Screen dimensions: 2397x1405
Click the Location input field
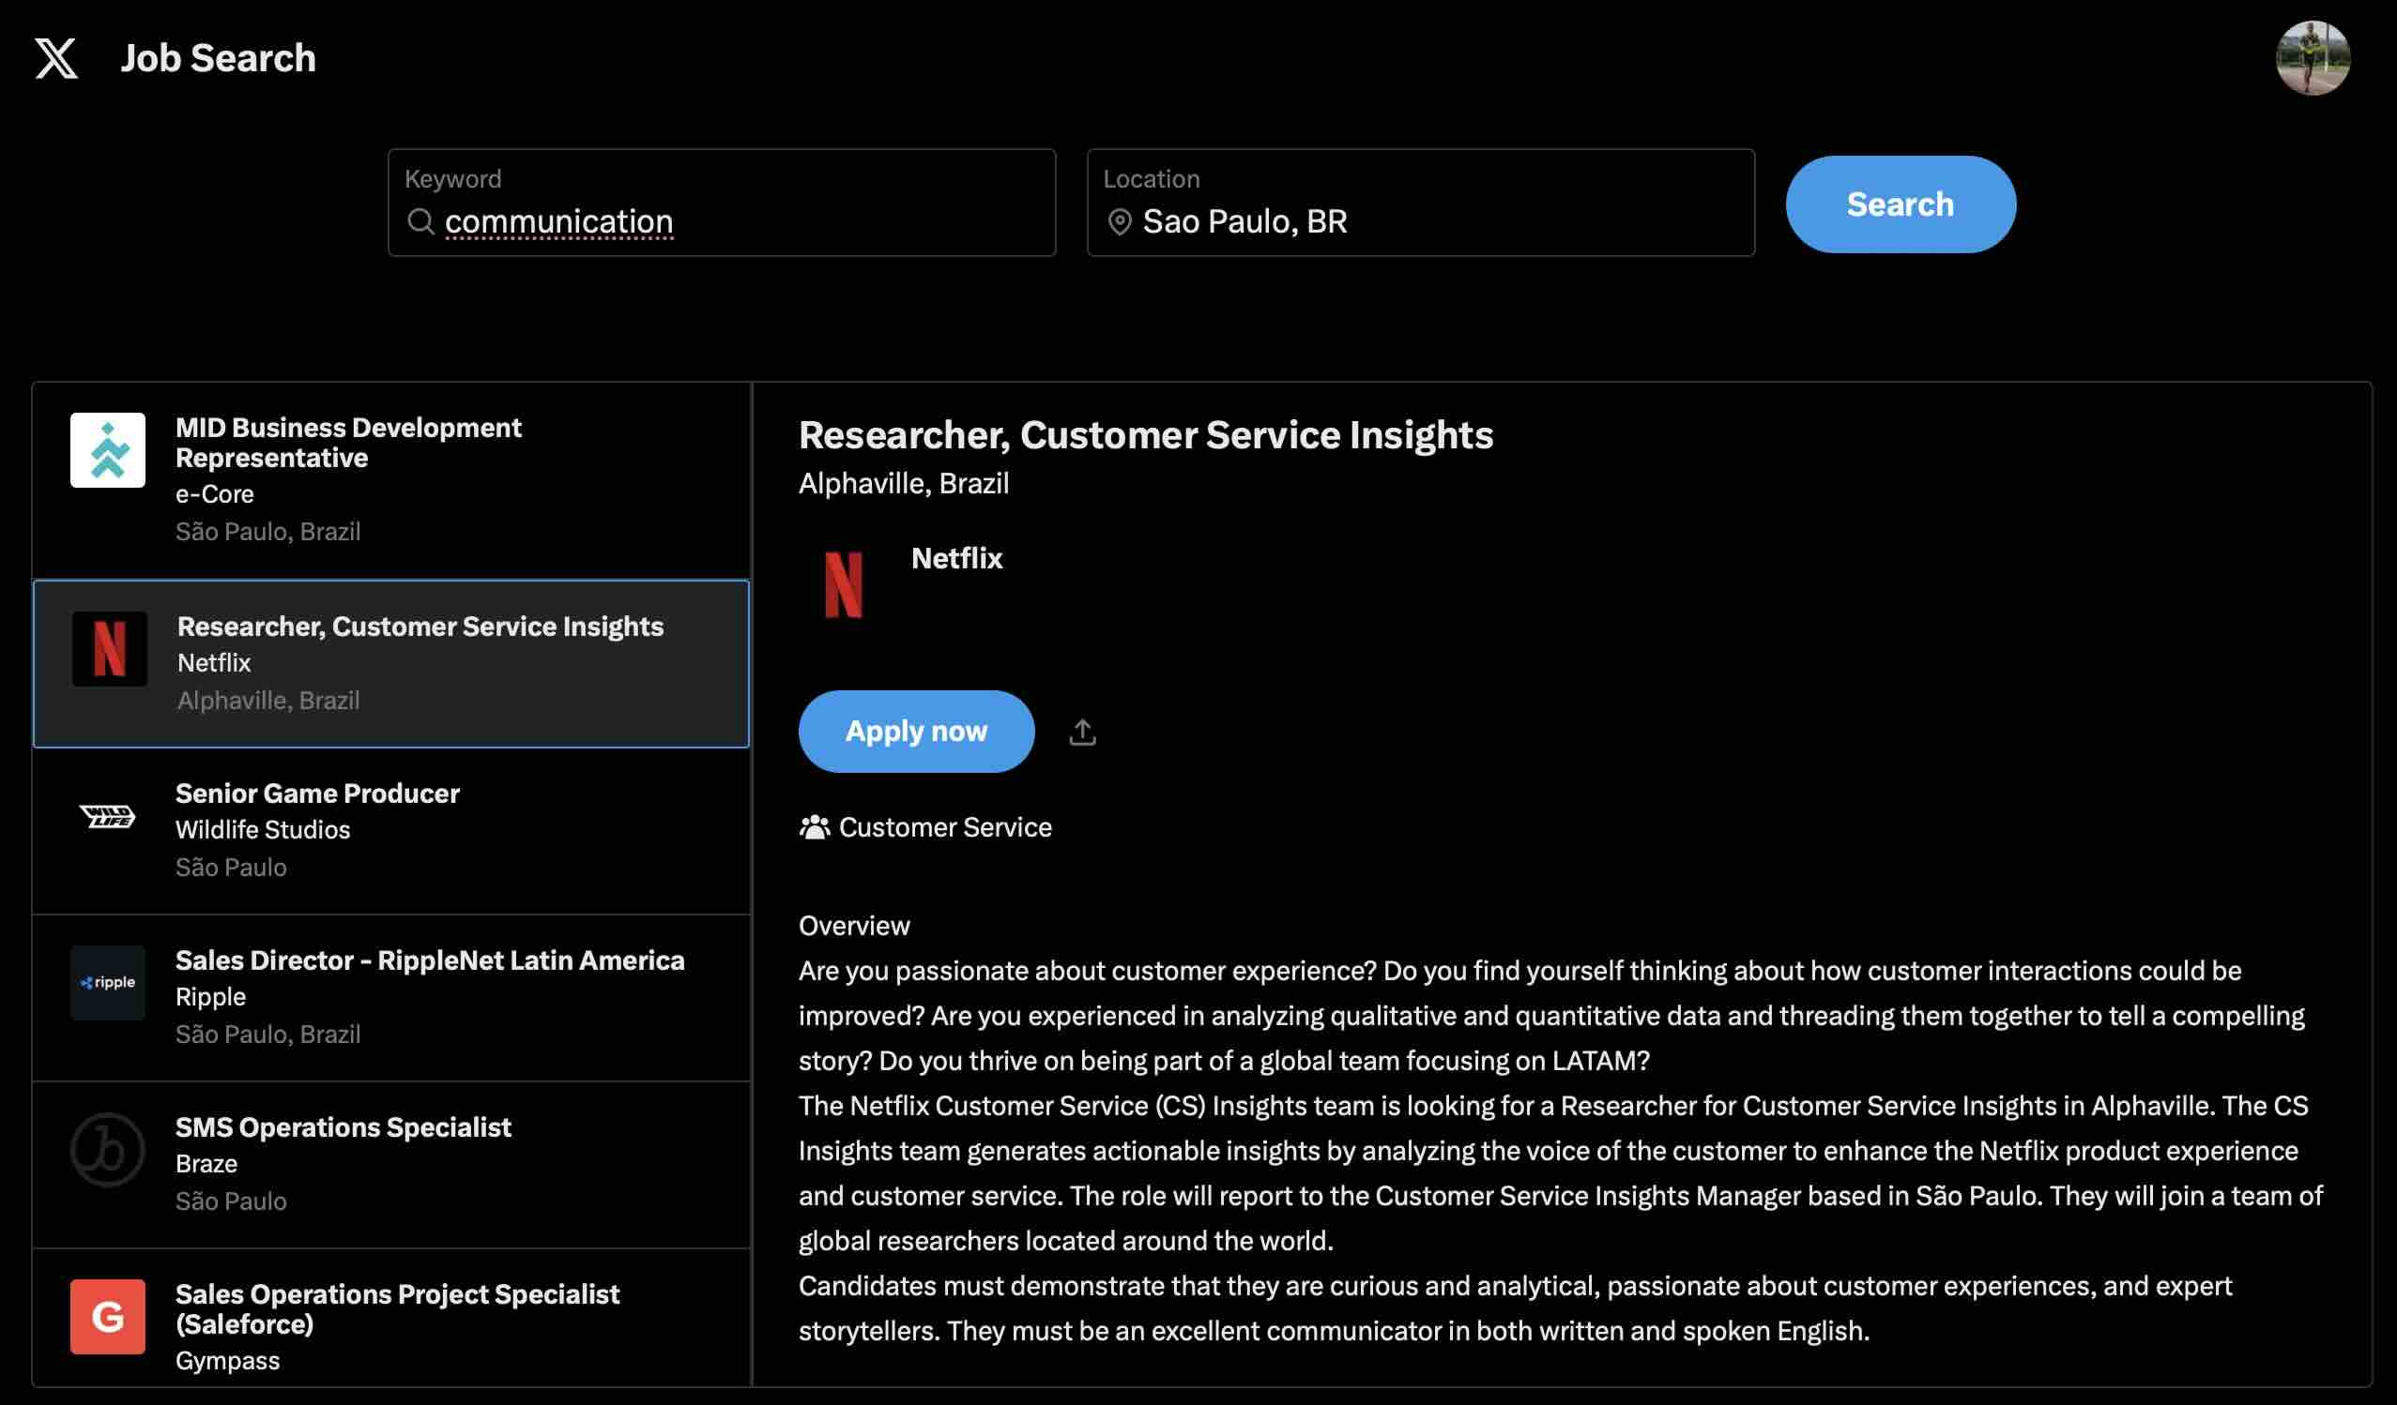[x=1420, y=203]
